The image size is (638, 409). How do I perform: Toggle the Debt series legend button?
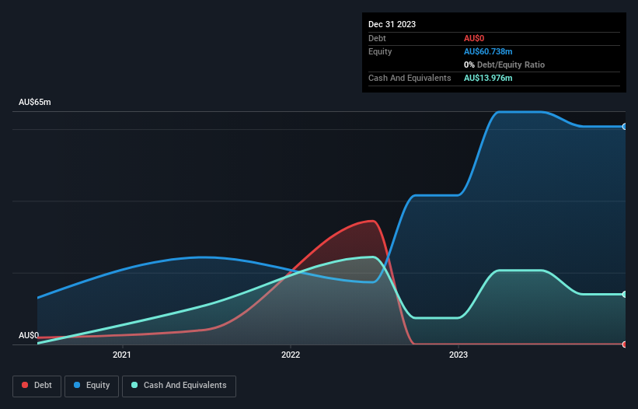click(x=37, y=386)
